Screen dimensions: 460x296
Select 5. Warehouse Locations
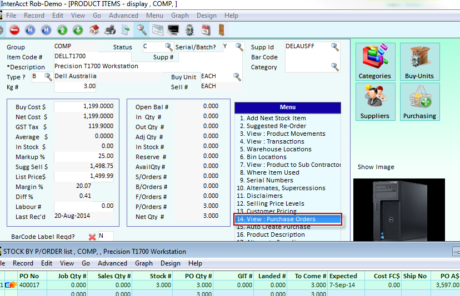276,149
